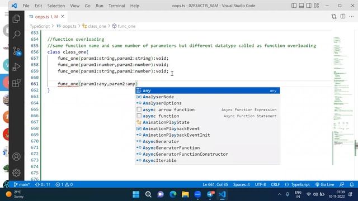Screen dimensions: 358x201
Task: Open Windows taskbar search
Action: pyautogui.click(x=148, y=194)
